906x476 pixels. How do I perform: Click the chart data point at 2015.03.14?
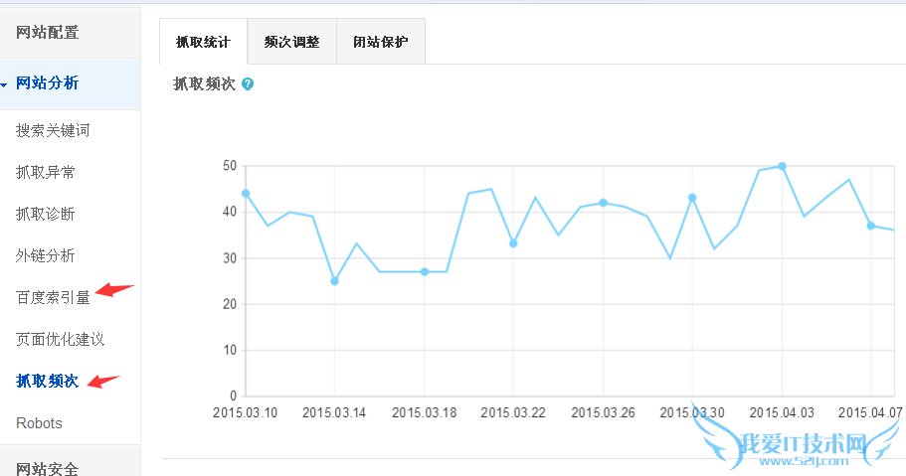click(x=334, y=281)
